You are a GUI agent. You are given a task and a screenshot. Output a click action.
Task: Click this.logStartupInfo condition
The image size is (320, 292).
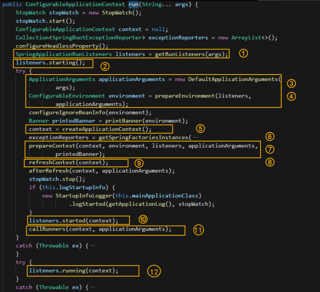tap(74, 188)
